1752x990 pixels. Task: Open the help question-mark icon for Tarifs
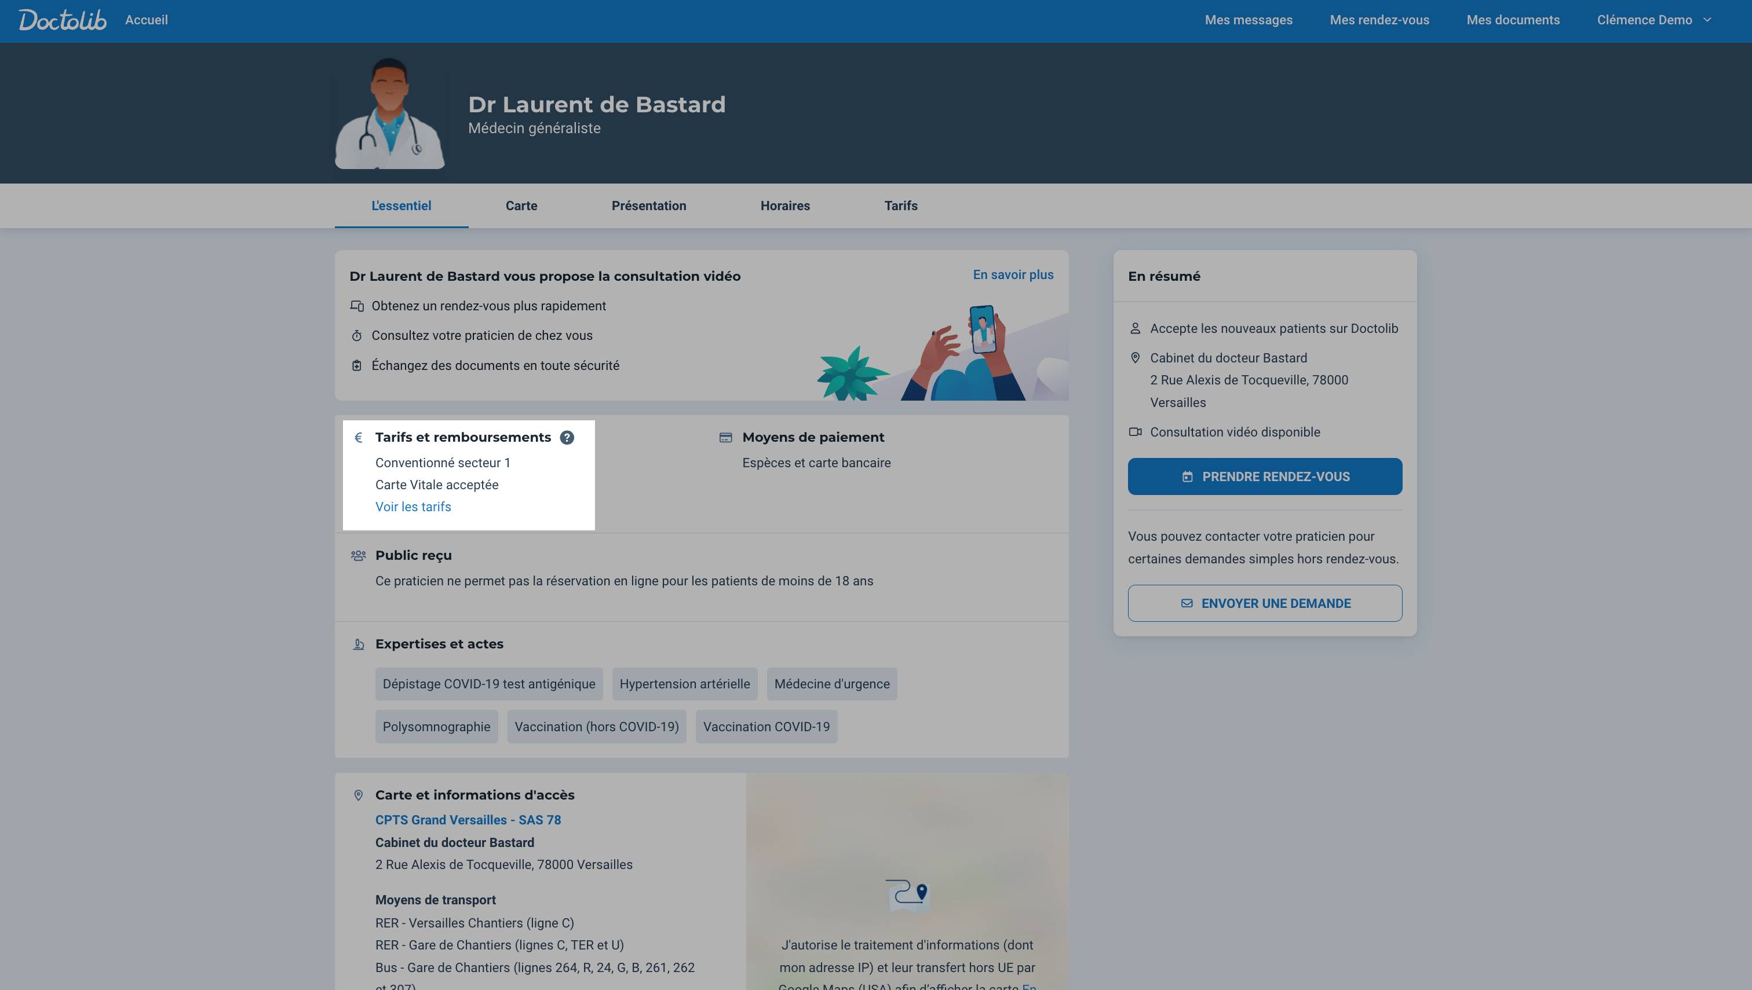point(567,438)
